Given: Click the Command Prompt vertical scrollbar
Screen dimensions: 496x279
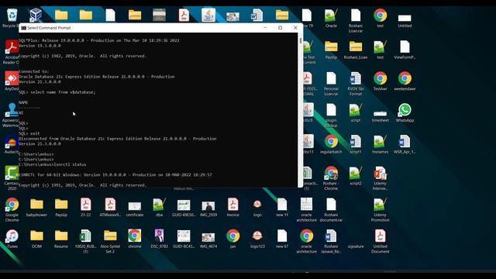Looking at the screenshot, I should [300, 110].
